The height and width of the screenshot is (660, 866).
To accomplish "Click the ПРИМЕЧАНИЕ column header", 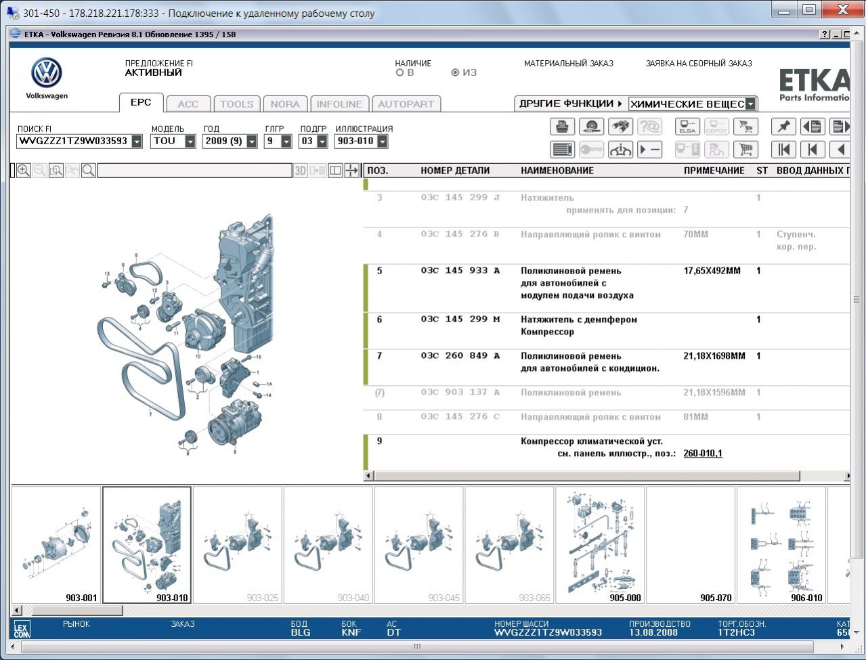I will (x=714, y=171).
